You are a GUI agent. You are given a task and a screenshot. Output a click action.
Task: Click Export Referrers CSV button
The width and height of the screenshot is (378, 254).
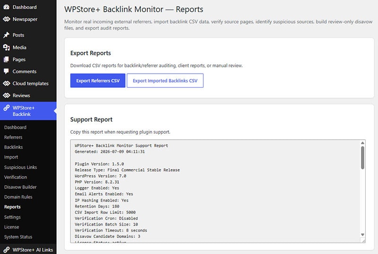[x=98, y=80]
